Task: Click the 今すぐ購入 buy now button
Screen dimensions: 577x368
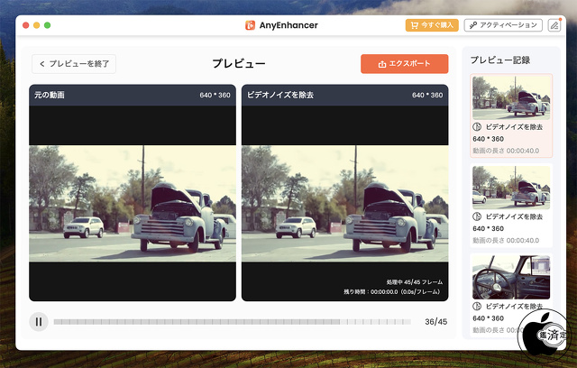Action: pos(432,25)
